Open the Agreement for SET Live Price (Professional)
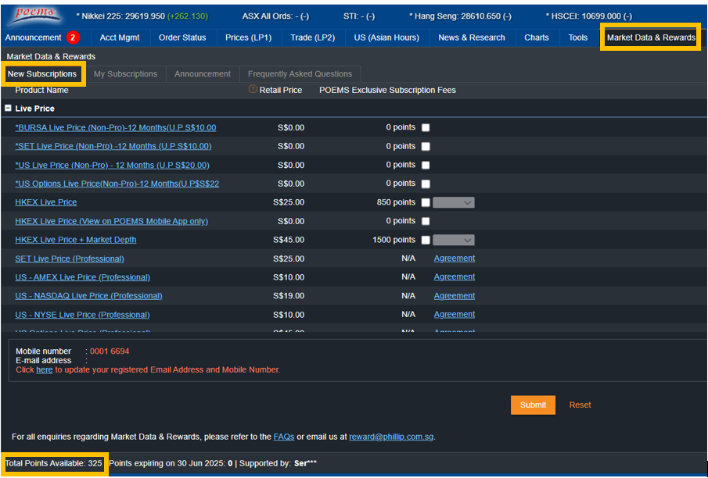This screenshot has width=708, height=478. 455,259
